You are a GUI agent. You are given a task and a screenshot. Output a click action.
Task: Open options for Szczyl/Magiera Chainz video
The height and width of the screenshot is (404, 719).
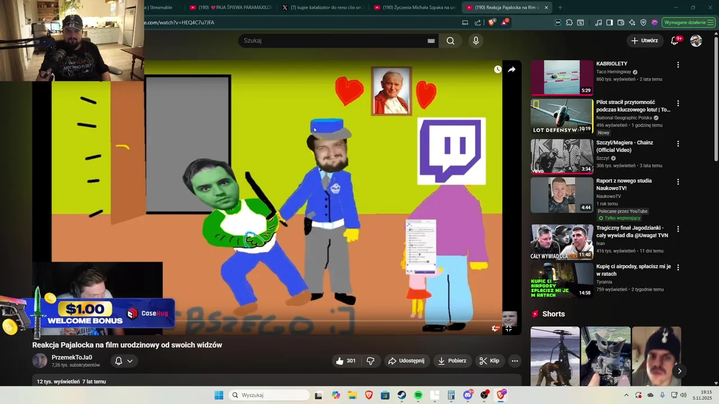(x=678, y=144)
